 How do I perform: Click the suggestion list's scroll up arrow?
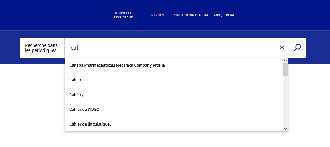pos(285,60)
